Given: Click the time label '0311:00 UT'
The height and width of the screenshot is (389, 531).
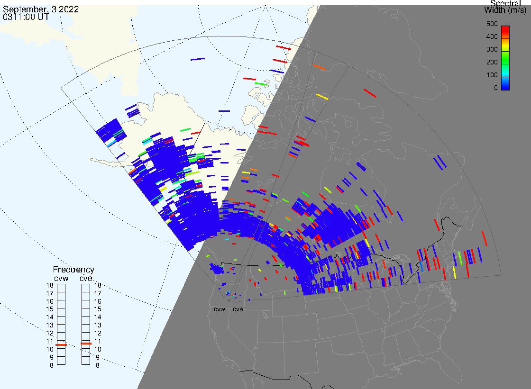Looking at the screenshot, I should tap(26, 17).
